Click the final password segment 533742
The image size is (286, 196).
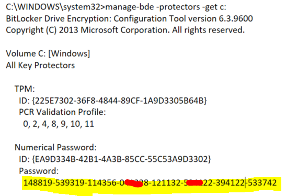pos(262,183)
